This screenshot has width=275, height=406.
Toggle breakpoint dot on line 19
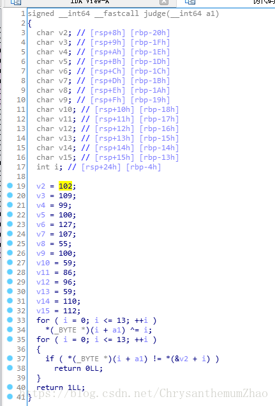tap(10, 185)
